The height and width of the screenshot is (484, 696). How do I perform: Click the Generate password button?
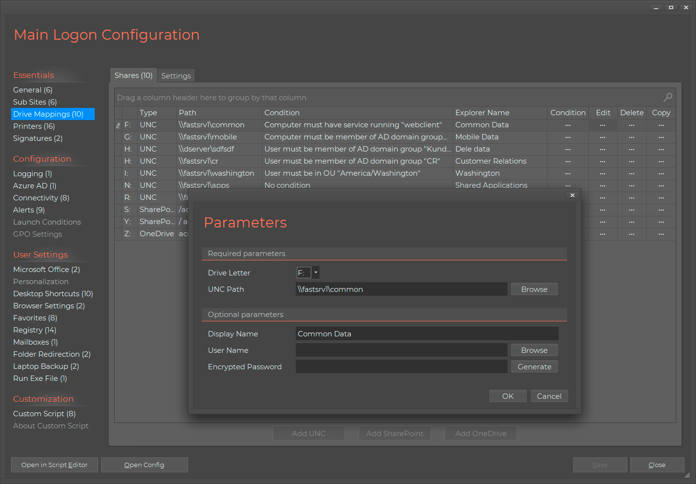tap(534, 366)
